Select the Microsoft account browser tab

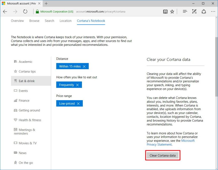(21, 3)
